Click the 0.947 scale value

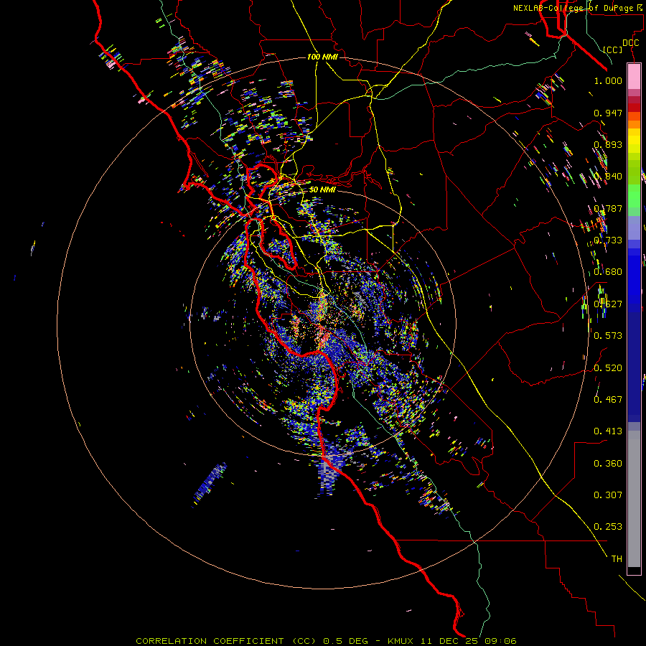pyautogui.click(x=608, y=113)
